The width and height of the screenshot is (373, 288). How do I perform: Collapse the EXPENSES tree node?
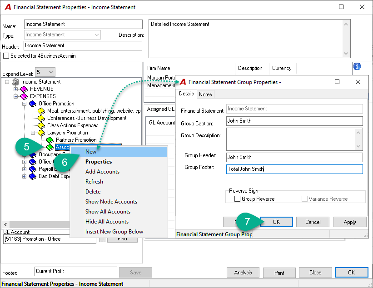pos(15,96)
